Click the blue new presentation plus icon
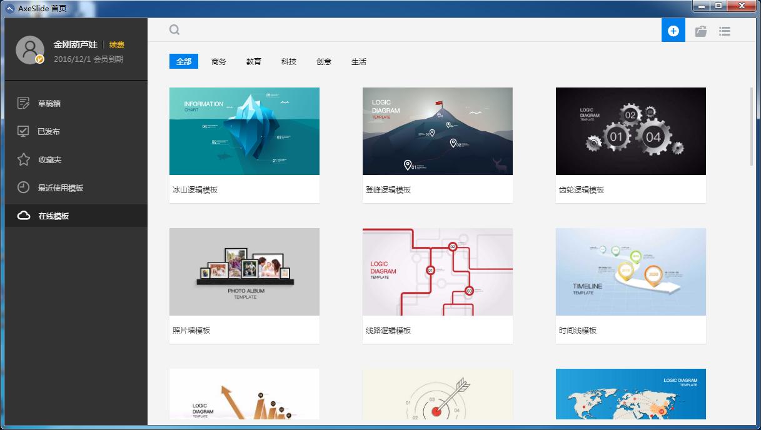This screenshot has width=761, height=430. [673, 31]
